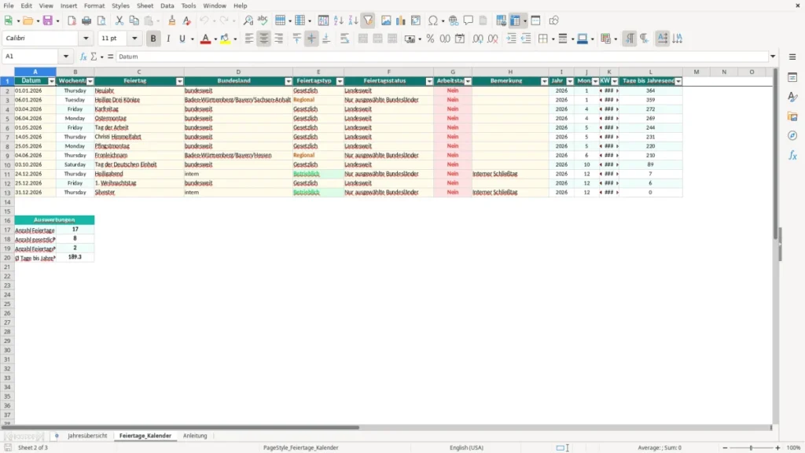805x453 pixels.
Task: Toggle AutoFilter funnel button
Action: [368, 20]
